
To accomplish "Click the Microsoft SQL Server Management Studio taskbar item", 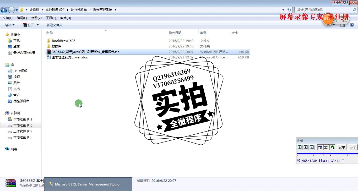I will [x=88, y=184].
